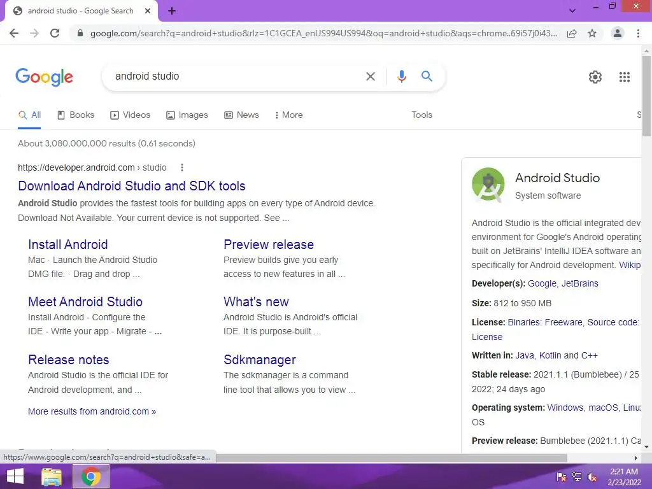The image size is (652, 489).
Task: Reload the current page
Action: 55,33
